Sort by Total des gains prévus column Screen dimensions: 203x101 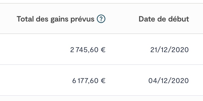55,19
